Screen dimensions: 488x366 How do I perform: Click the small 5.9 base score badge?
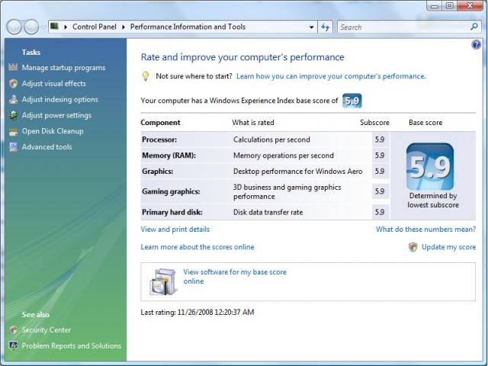(x=352, y=101)
